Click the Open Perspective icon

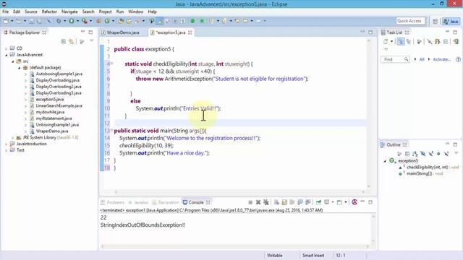(435, 21)
